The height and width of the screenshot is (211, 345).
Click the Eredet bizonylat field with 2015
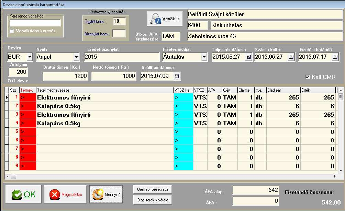(122, 57)
